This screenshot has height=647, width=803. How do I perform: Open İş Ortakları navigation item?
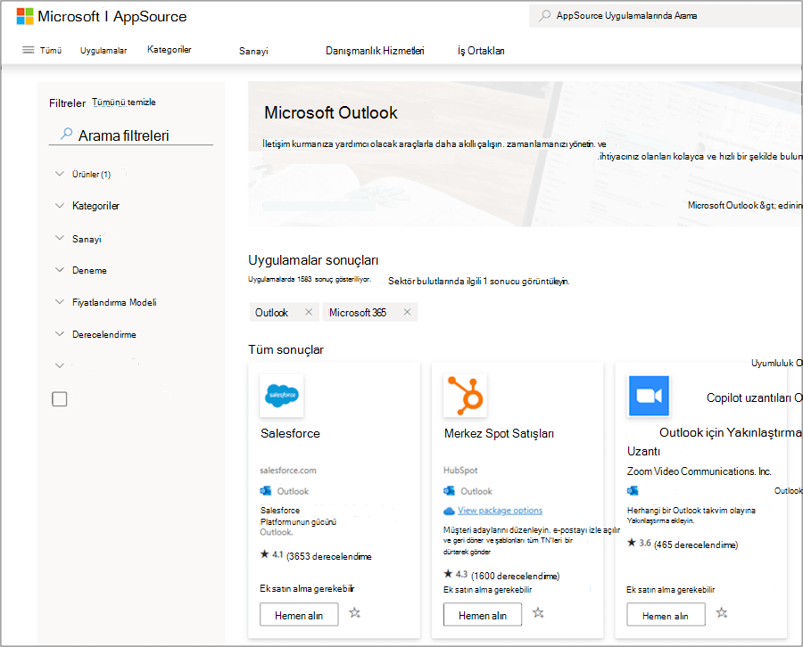click(x=481, y=51)
